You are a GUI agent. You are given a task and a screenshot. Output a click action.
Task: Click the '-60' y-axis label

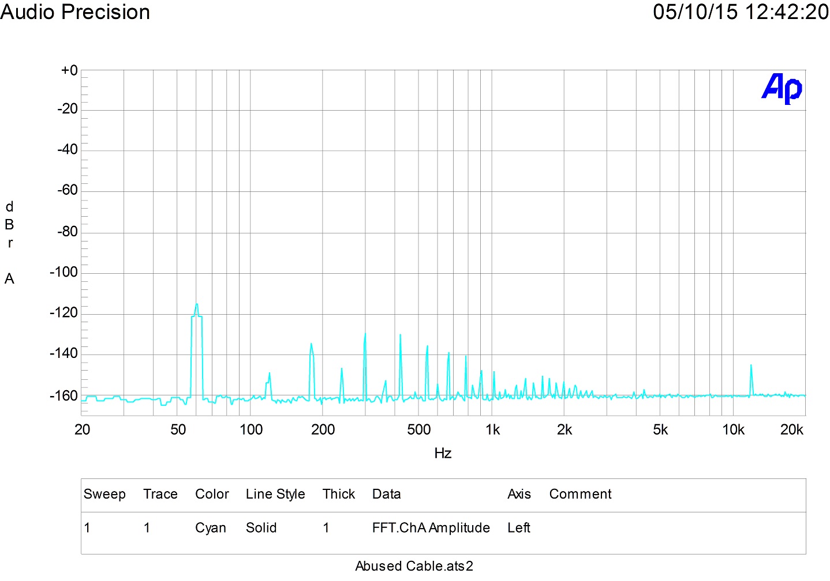(x=68, y=190)
